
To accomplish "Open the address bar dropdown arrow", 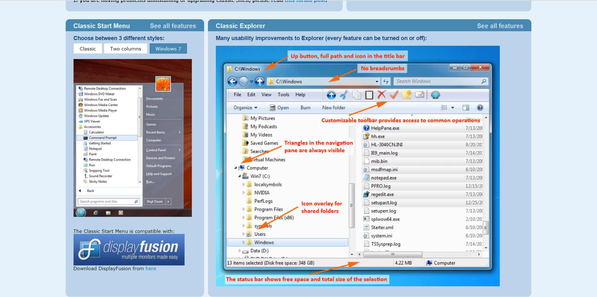I will (x=377, y=81).
